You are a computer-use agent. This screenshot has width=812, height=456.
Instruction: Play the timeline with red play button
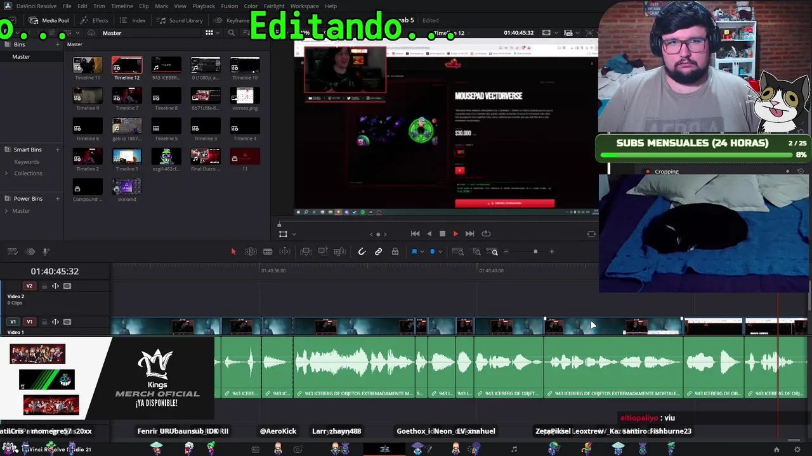(455, 234)
